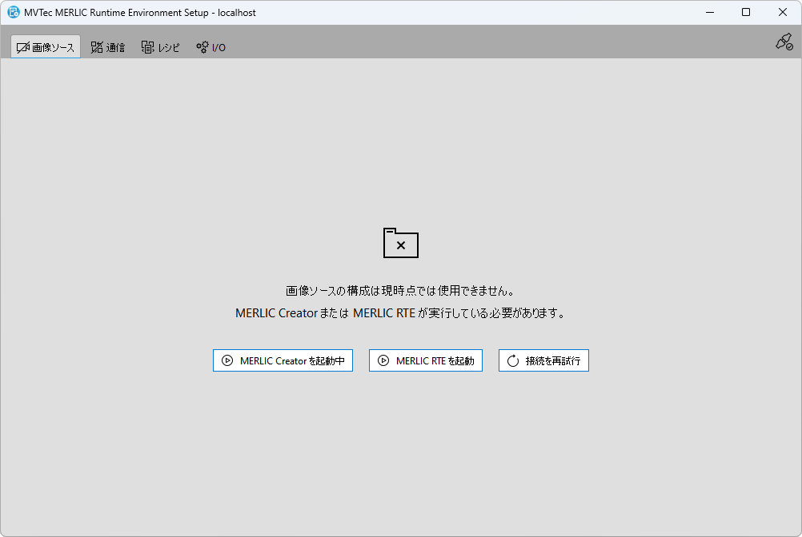The image size is (802, 537).
Task: Open the 通信 tab
Action: 107,47
